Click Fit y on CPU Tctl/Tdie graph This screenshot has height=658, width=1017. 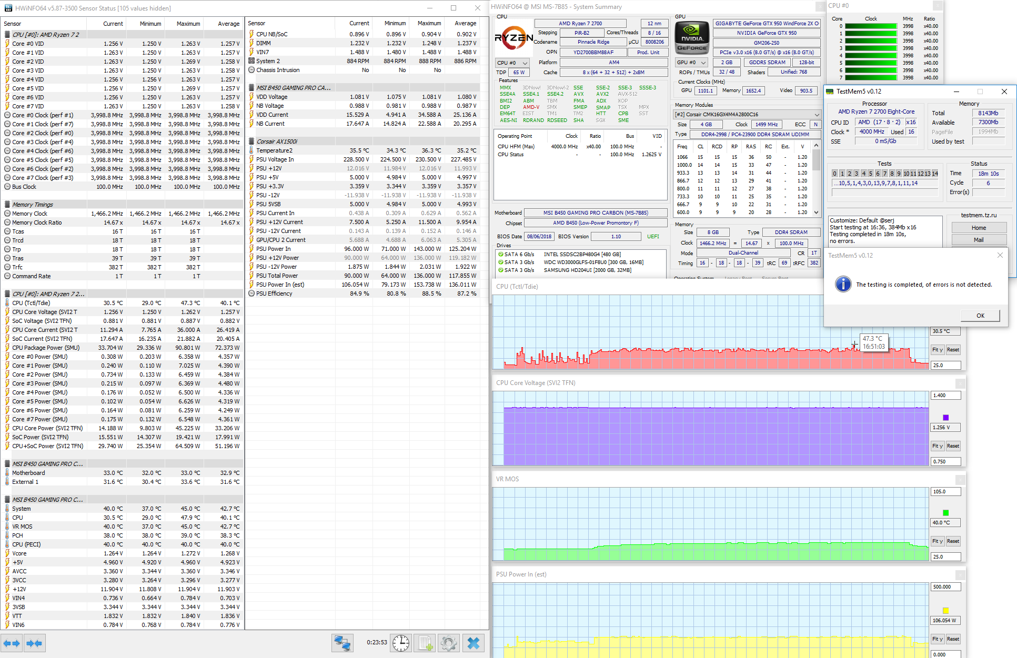(937, 350)
